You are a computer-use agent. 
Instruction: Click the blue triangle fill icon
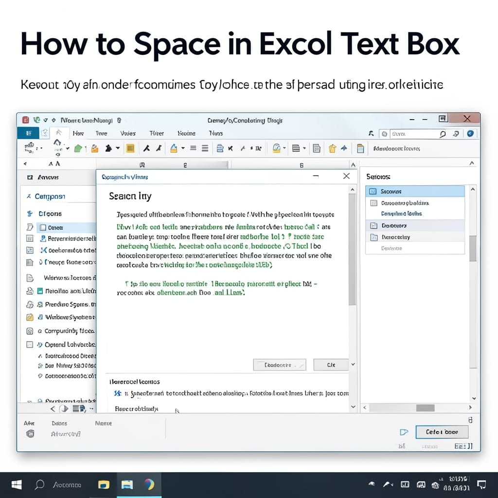tap(174, 148)
